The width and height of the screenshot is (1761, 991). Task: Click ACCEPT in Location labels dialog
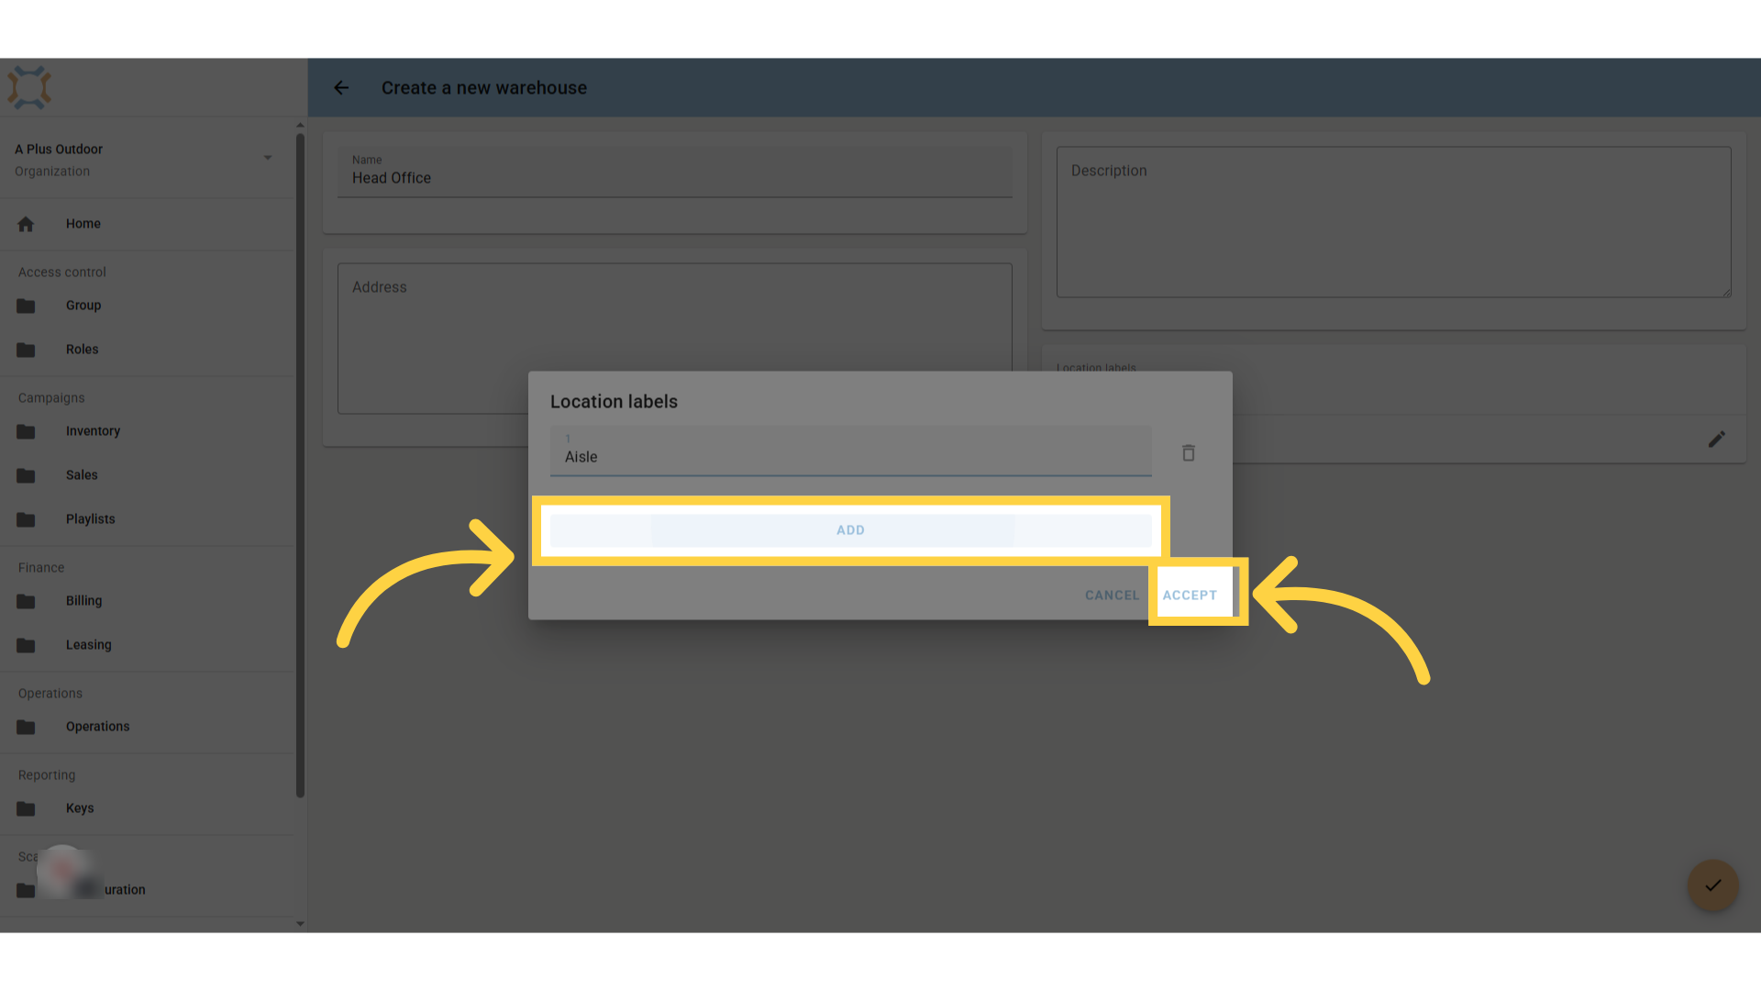point(1190,596)
